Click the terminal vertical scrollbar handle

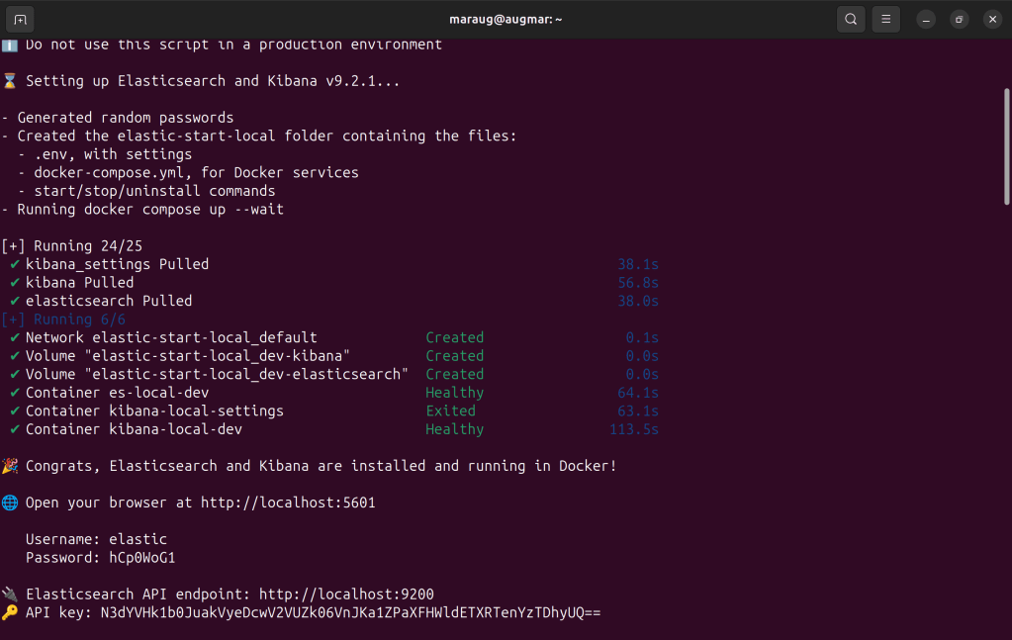click(x=1006, y=145)
